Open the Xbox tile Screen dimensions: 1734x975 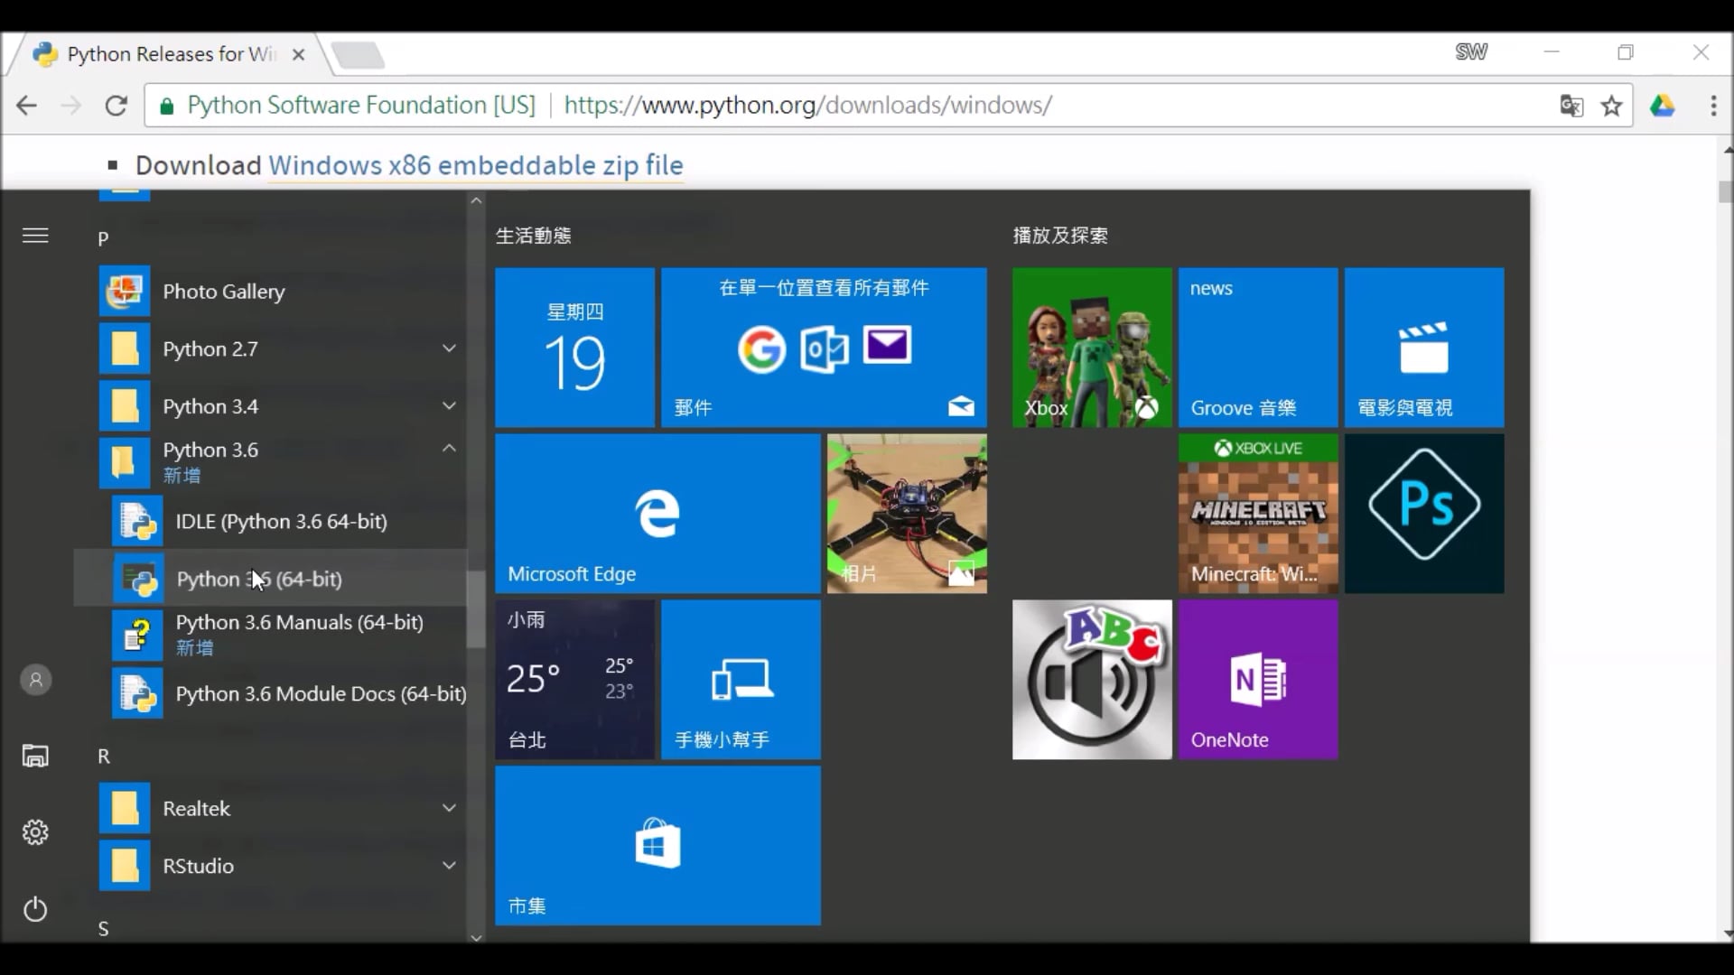(x=1091, y=348)
